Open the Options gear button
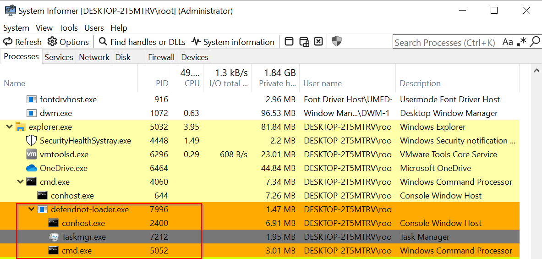The width and height of the screenshot is (542, 259). tap(68, 42)
